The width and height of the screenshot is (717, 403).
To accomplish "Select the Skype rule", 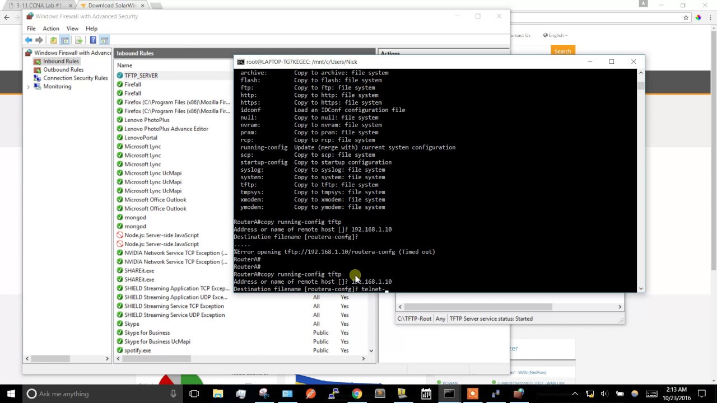I will (x=132, y=324).
